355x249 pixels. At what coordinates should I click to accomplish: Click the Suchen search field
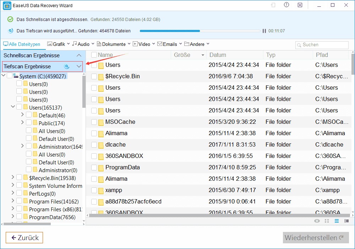(x=322, y=45)
